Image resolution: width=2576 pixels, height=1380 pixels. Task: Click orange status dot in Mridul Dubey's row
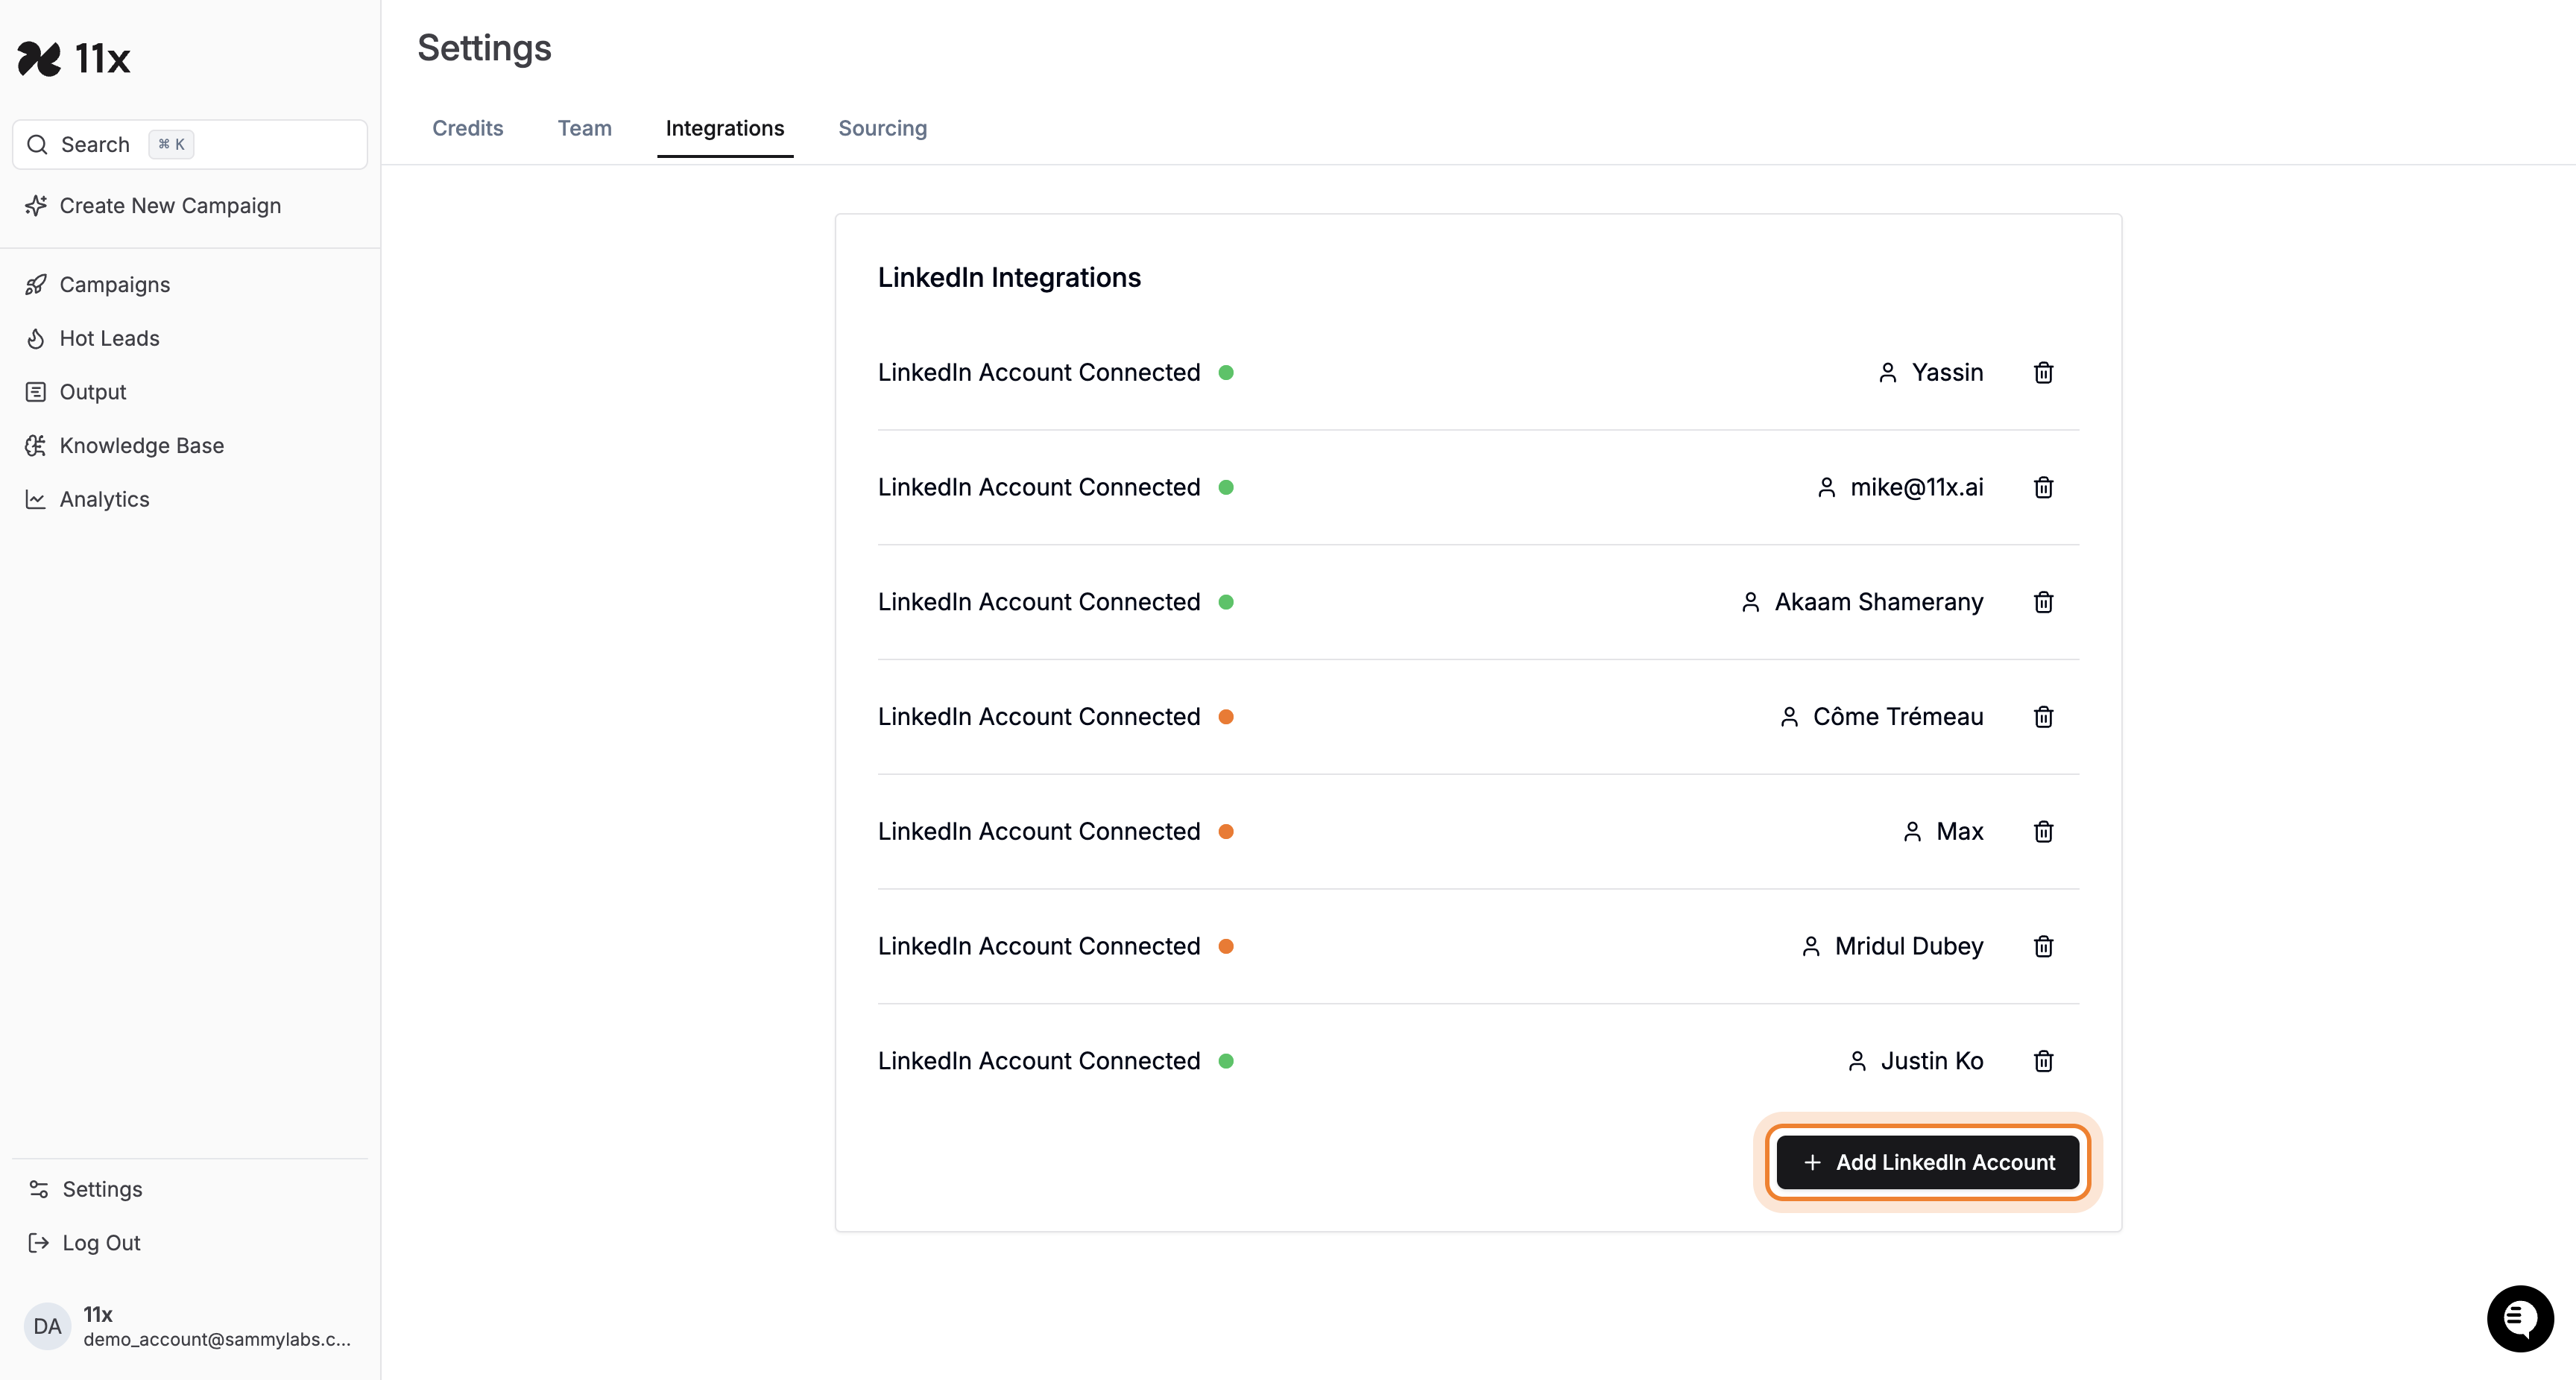(1226, 946)
